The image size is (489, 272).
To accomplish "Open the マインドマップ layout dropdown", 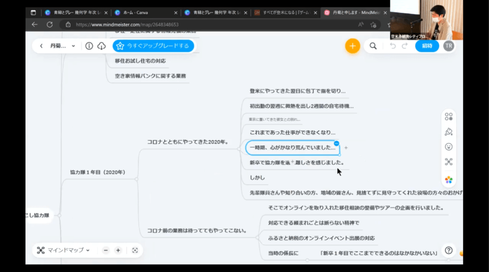I will pos(64,250).
